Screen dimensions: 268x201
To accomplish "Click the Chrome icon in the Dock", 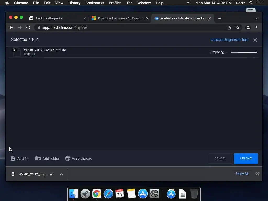I will [97, 194].
